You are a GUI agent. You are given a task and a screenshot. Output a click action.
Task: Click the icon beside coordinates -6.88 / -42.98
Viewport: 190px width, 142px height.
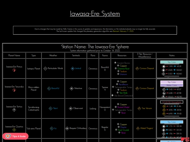pos(164,93)
